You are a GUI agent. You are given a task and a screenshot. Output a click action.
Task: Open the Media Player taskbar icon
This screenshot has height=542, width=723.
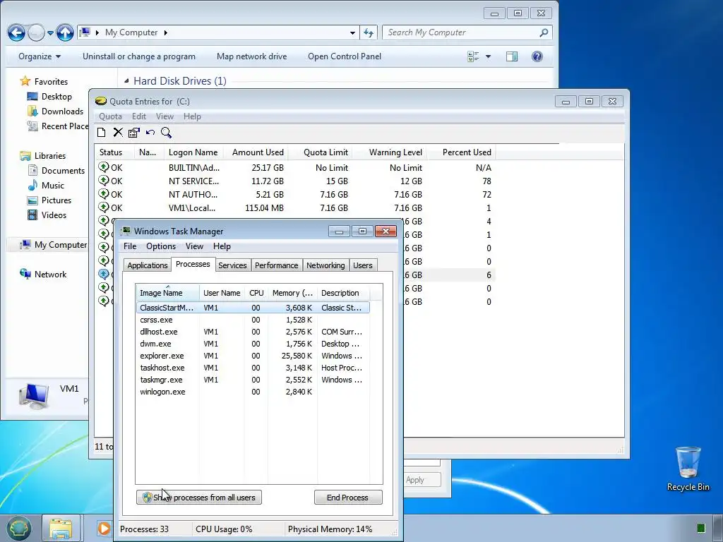(x=104, y=529)
